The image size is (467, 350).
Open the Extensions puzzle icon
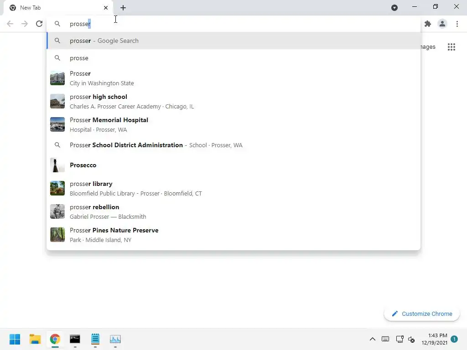tap(428, 24)
